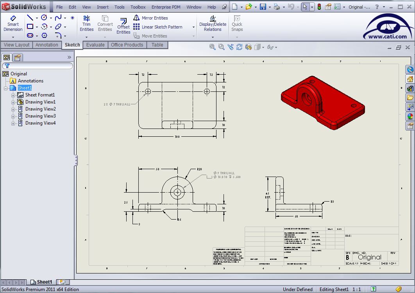Pick the Circle sketch tool

tap(44, 18)
